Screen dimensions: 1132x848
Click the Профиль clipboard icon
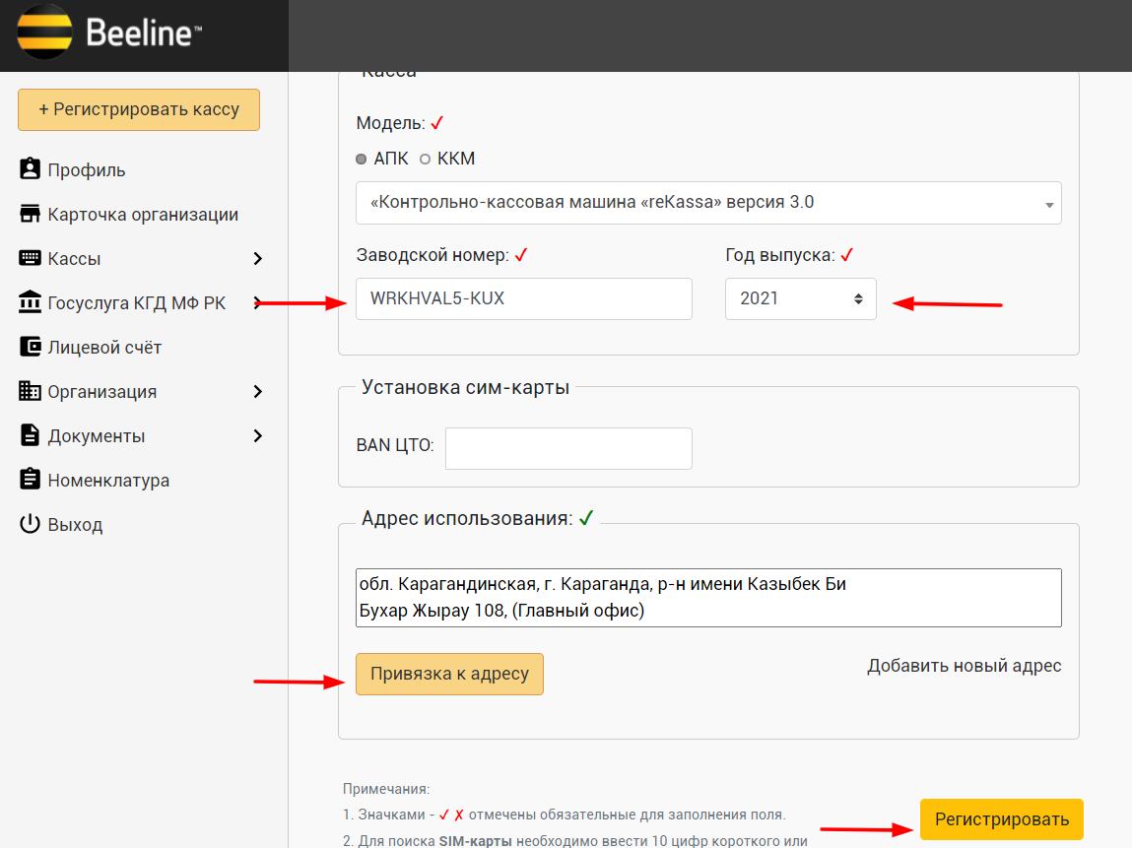coord(30,169)
